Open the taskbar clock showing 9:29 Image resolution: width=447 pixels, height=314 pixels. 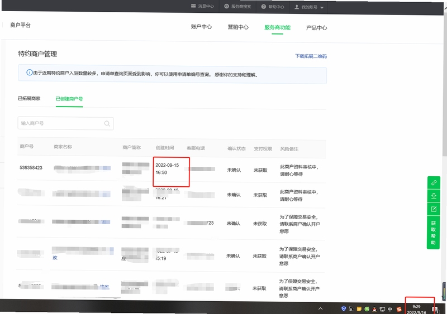[x=416, y=309]
